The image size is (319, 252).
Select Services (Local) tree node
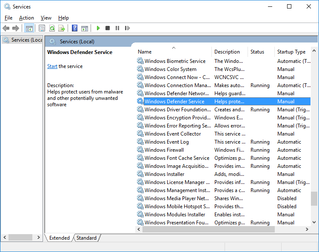click(x=23, y=40)
